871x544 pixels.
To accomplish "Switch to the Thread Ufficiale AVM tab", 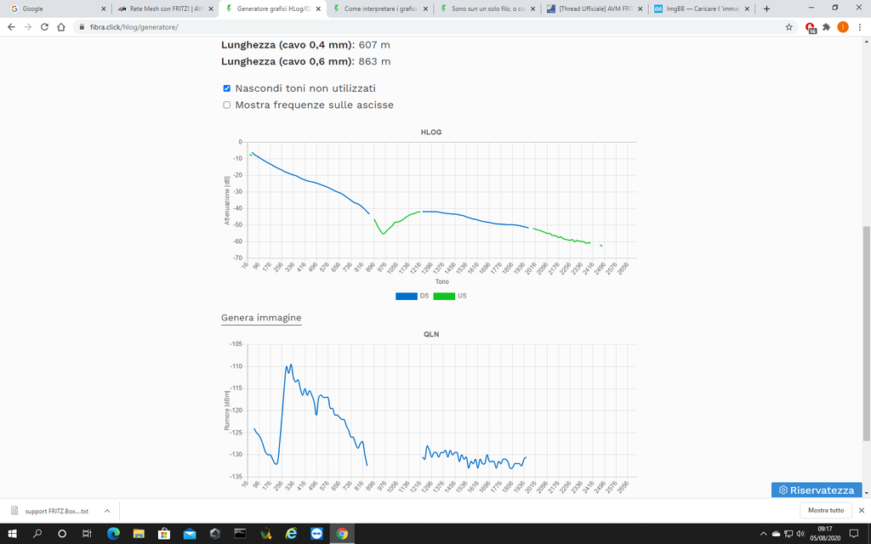I will (595, 8).
